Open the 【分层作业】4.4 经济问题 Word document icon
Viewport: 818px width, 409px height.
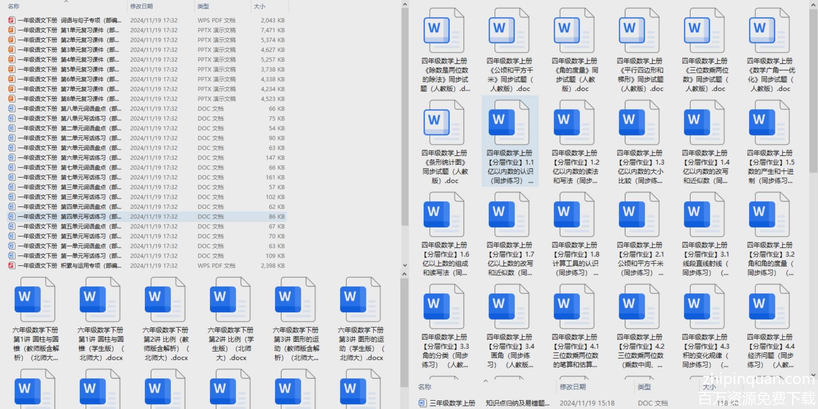[x=769, y=307]
